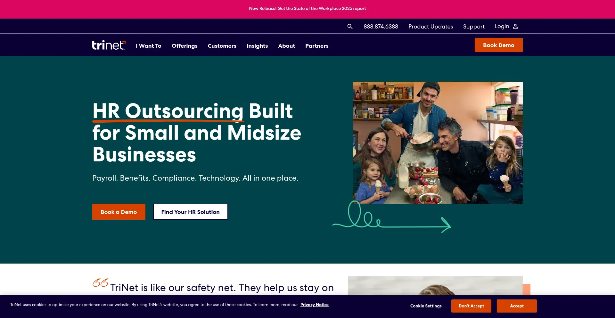Click the user profile icon beside Login
This screenshot has height=318, width=615.
click(x=515, y=26)
